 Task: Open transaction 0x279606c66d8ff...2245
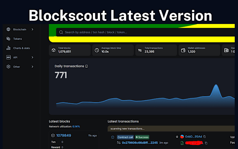coord(140,143)
